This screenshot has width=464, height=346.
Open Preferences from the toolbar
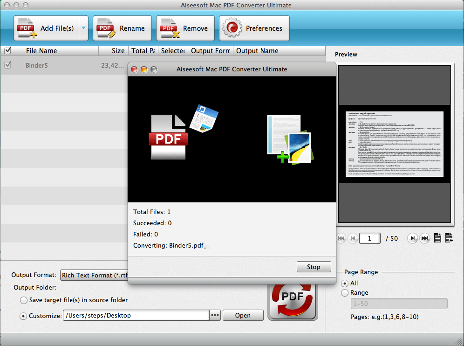point(254,28)
